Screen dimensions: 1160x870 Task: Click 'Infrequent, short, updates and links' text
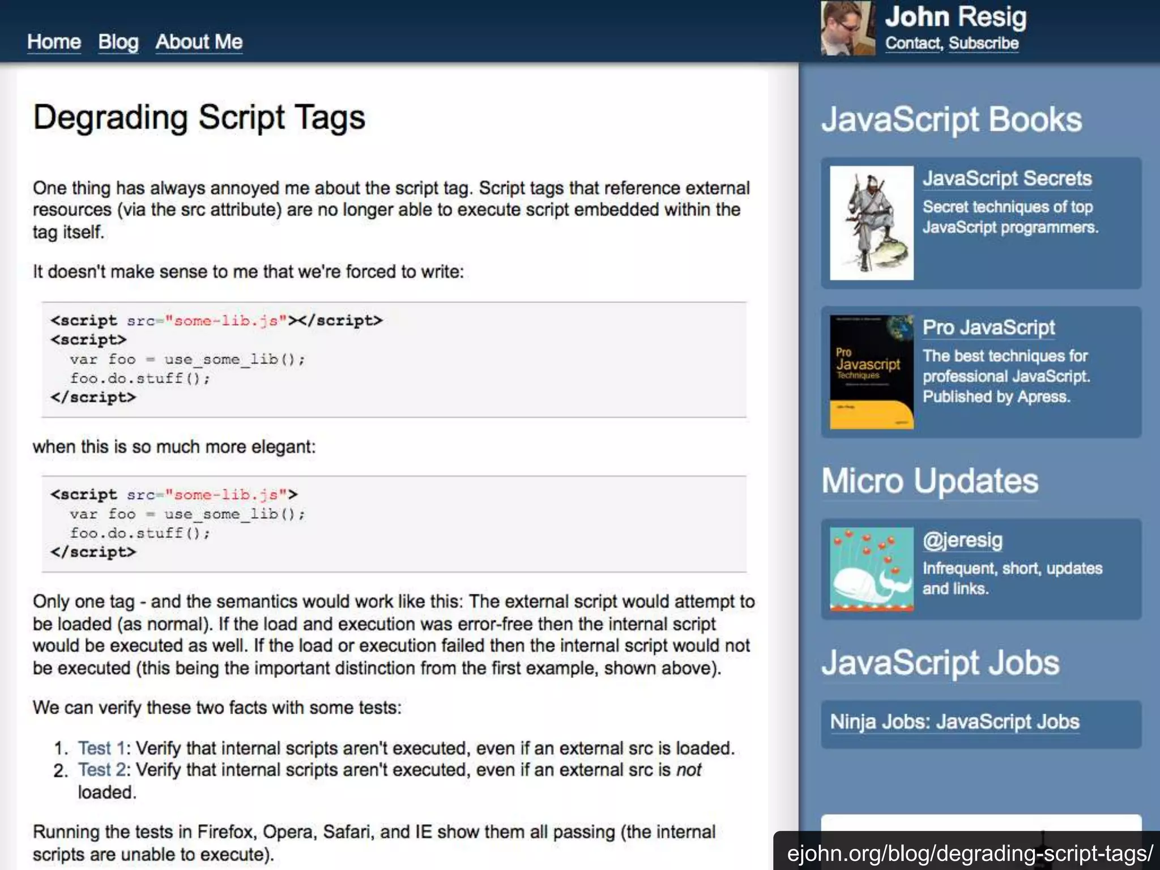(x=1012, y=578)
